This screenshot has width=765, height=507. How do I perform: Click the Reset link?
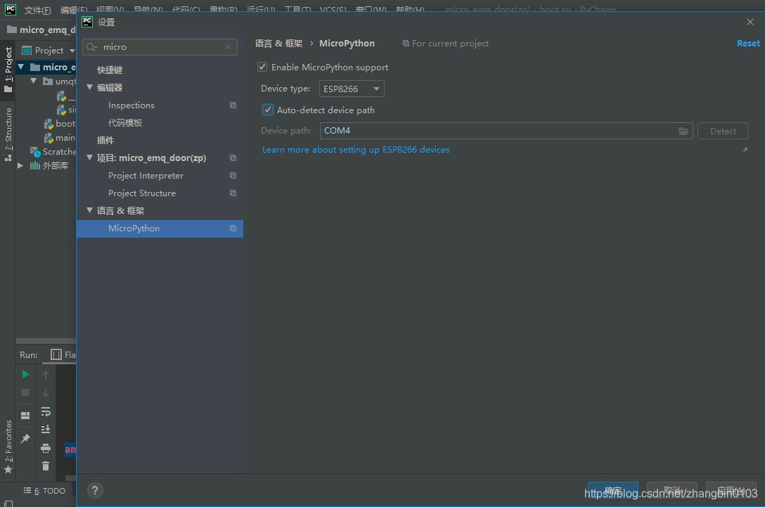point(748,44)
